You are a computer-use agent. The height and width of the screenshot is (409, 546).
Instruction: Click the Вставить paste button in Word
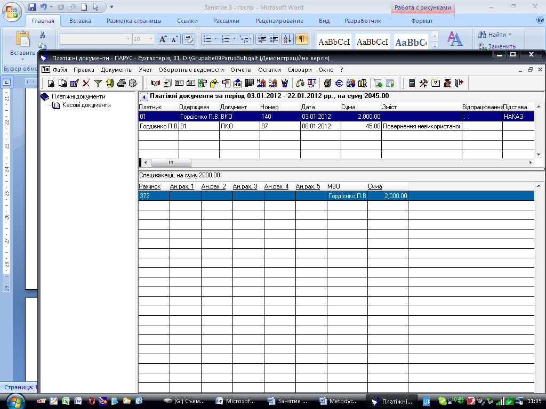coord(22,45)
